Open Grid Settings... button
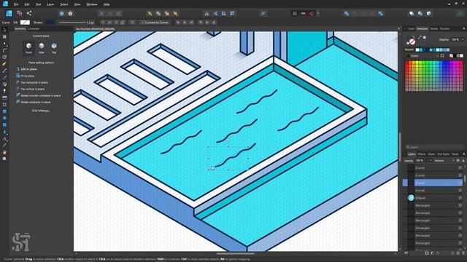The width and height of the screenshot is (467, 262). (x=41, y=111)
